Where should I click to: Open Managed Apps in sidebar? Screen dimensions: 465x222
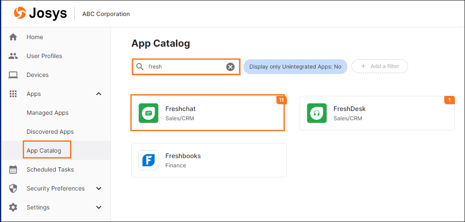pos(47,113)
